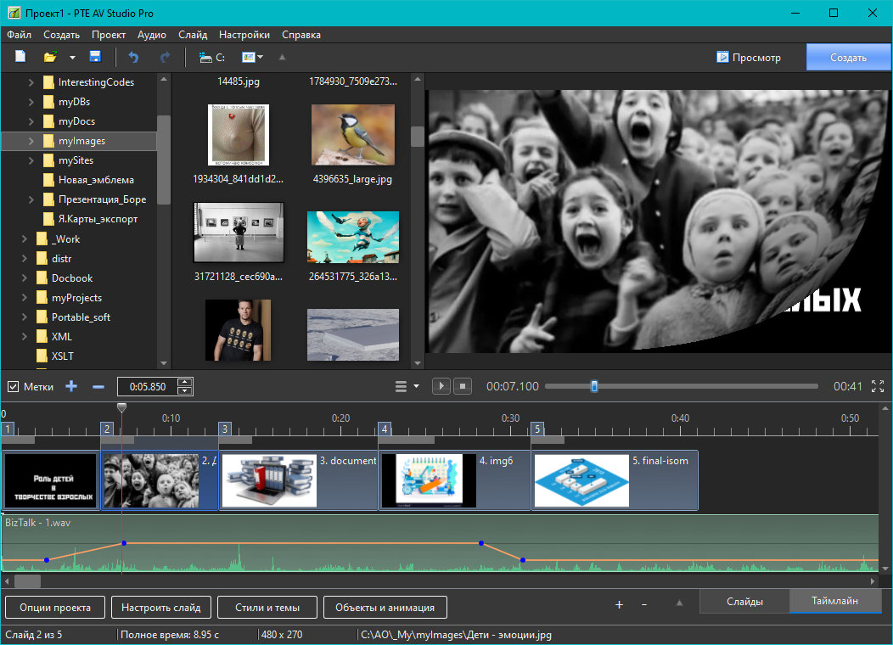This screenshot has height=645, width=893.
Task: Open Объекты и анимация editor
Action: [x=385, y=608]
